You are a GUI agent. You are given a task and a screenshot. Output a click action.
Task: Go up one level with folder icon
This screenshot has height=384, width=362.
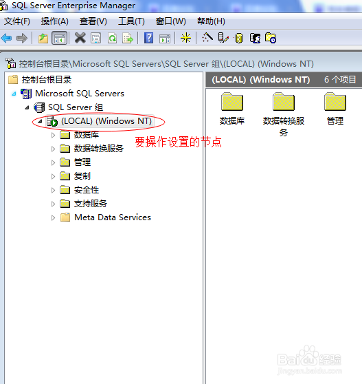[x=43, y=39]
